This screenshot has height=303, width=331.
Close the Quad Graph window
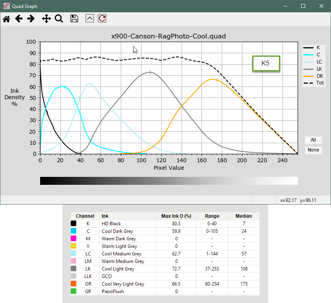coord(321,6)
